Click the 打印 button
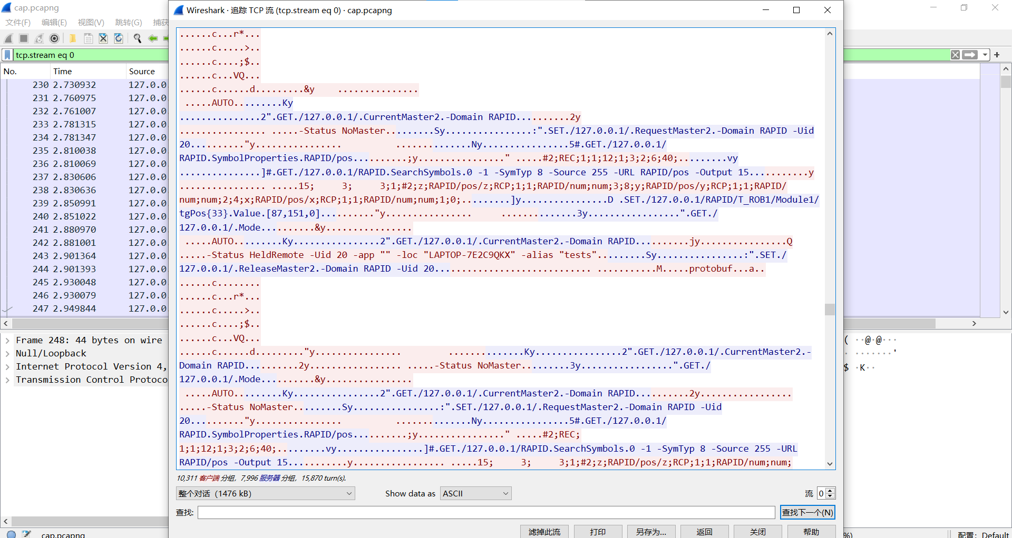Viewport: 1012px width, 538px height. (x=598, y=532)
